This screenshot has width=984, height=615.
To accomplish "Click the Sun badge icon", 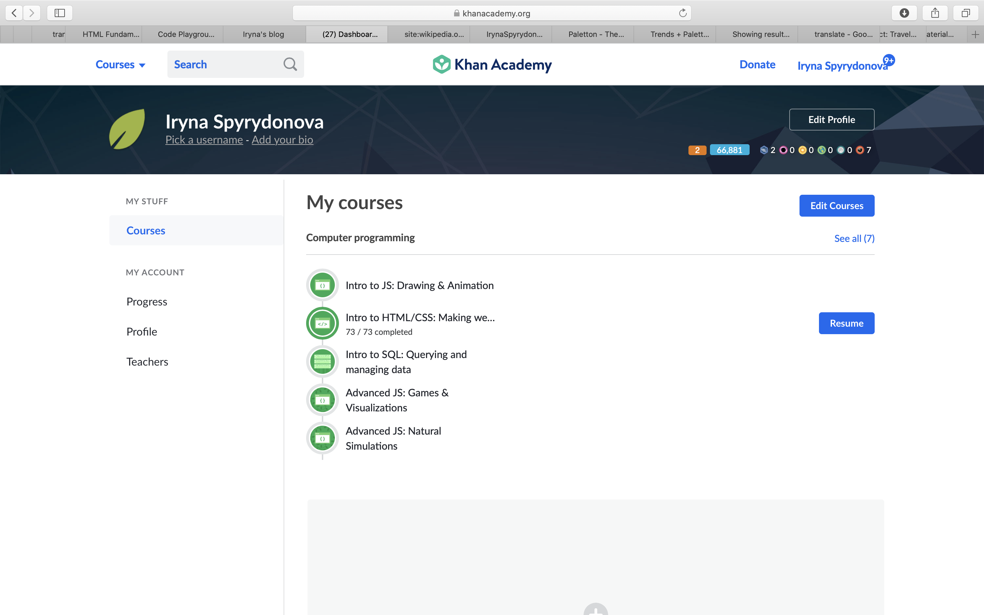I will coord(802,150).
